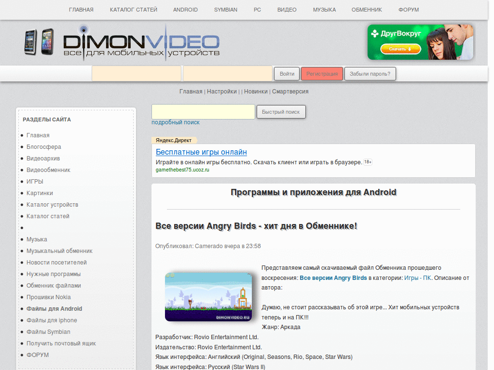Open ГЛАВНАЯ in the top navigation
Image resolution: width=494 pixels, height=370 pixels.
coord(81,10)
